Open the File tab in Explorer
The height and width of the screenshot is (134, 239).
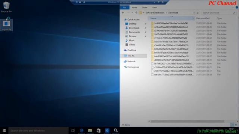pyautogui.click(x=124, y=7)
